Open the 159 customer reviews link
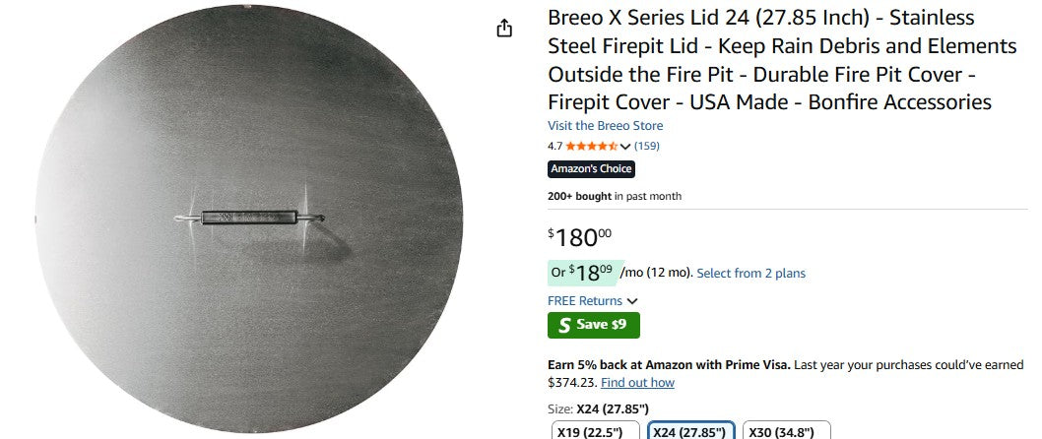 click(x=647, y=146)
